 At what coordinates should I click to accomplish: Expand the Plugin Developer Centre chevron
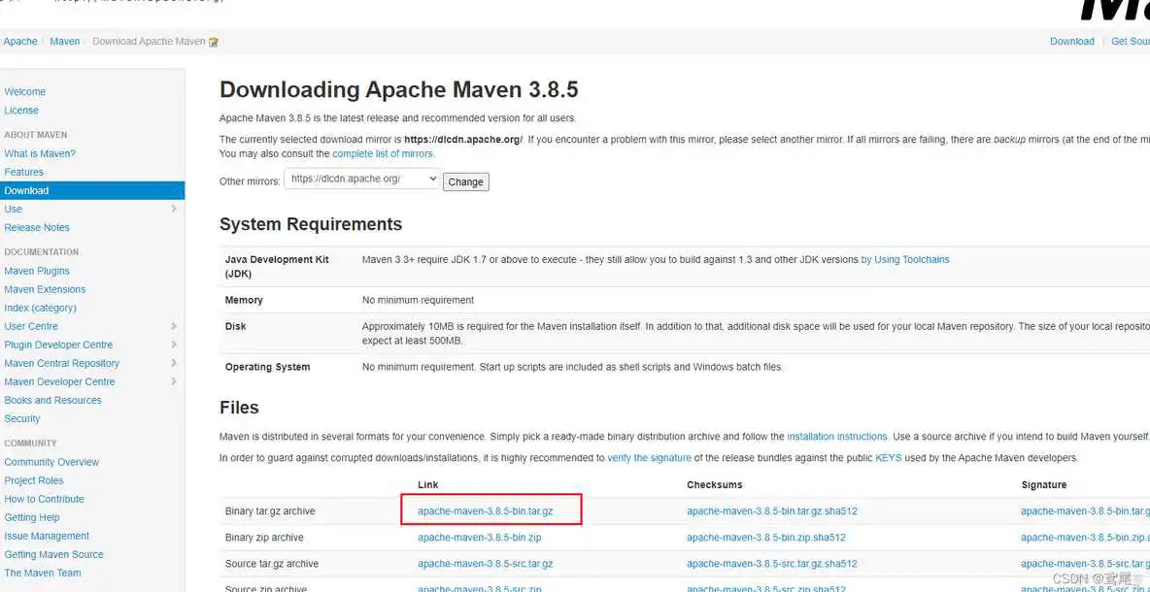[174, 345]
